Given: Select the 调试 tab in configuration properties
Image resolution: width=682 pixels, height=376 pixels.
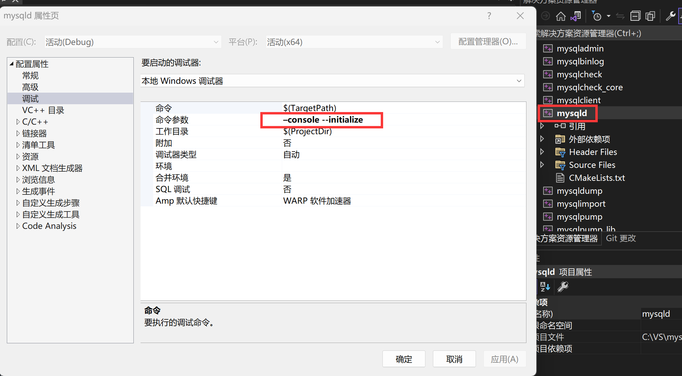Looking at the screenshot, I should coord(30,99).
